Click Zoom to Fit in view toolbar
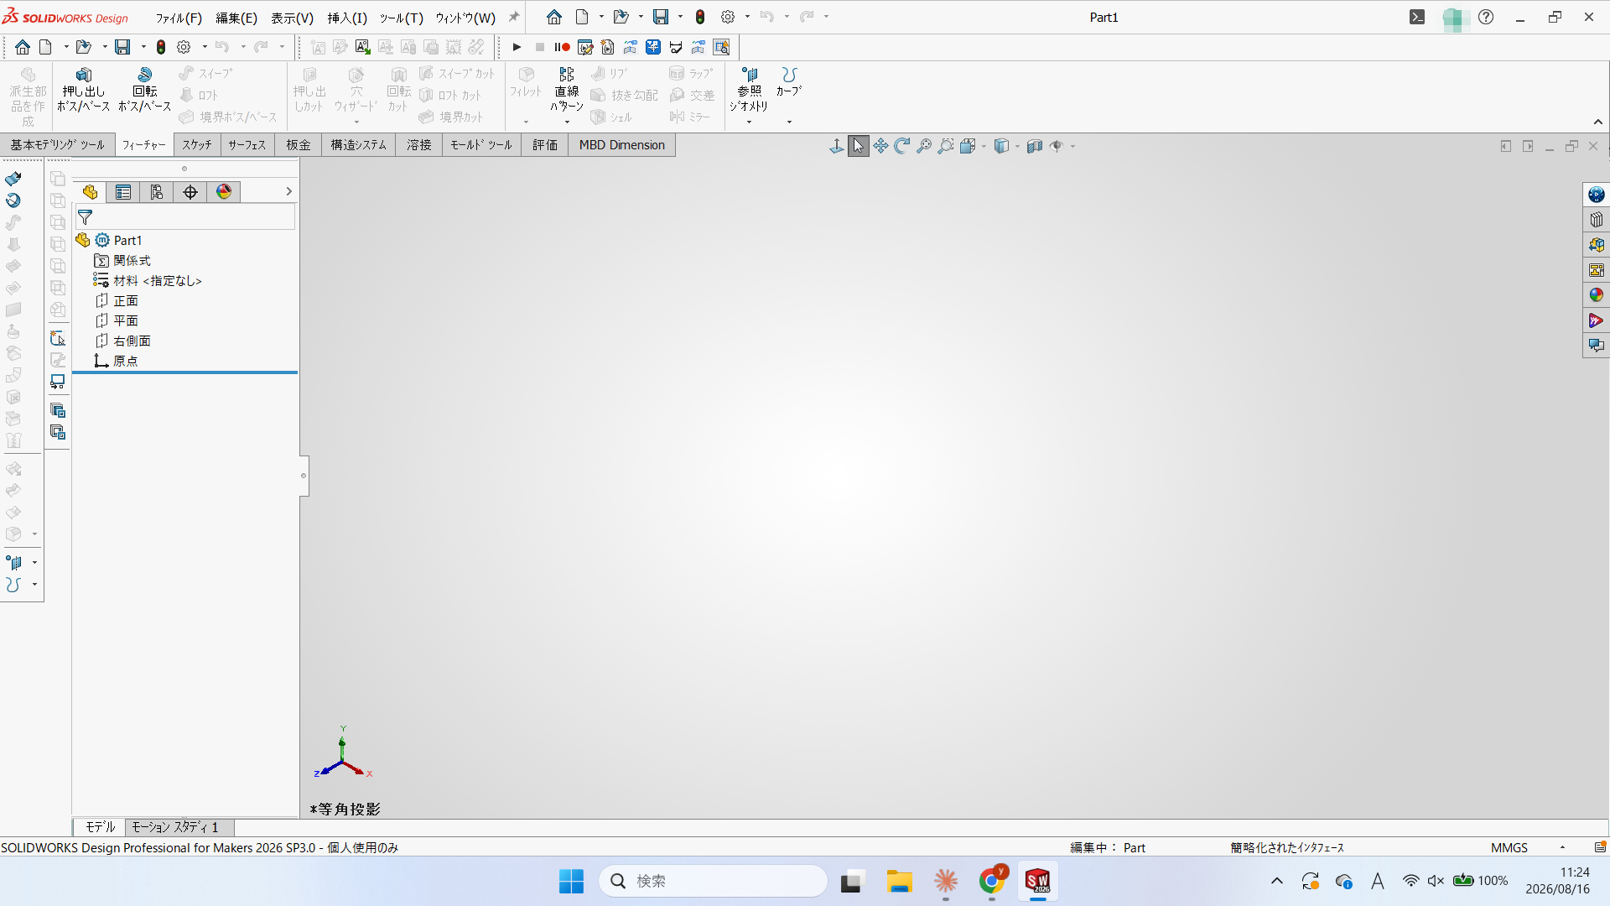This screenshot has height=906, width=1610. tap(924, 146)
